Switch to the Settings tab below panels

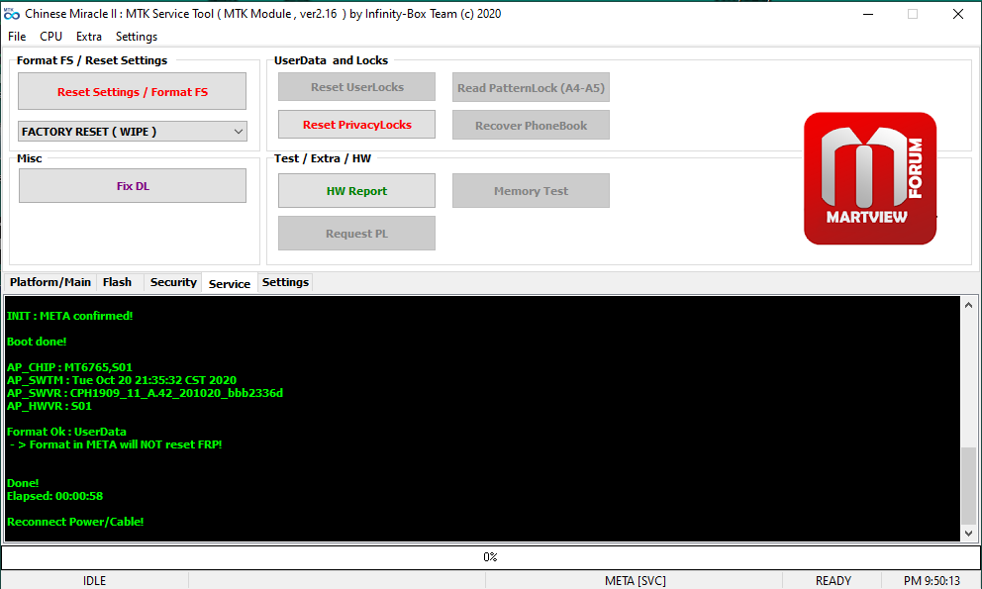tap(285, 282)
